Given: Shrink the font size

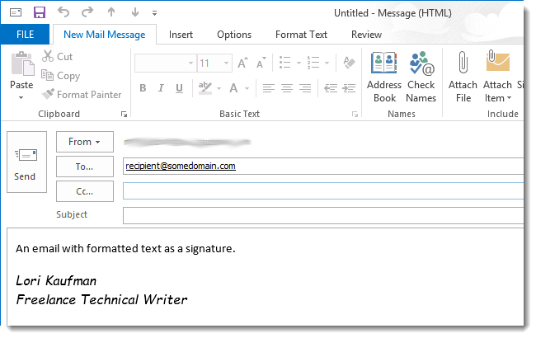Looking at the screenshot, I should point(261,63).
